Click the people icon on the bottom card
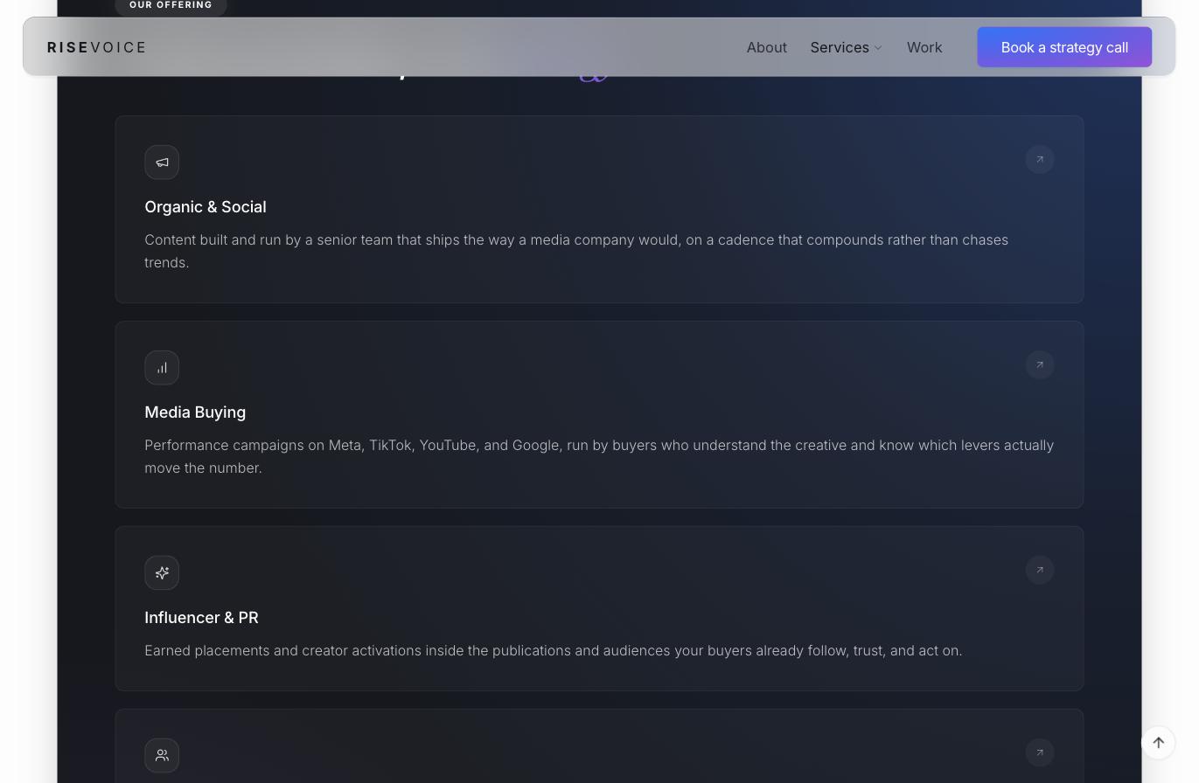The image size is (1199, 783). coord(162,756)
